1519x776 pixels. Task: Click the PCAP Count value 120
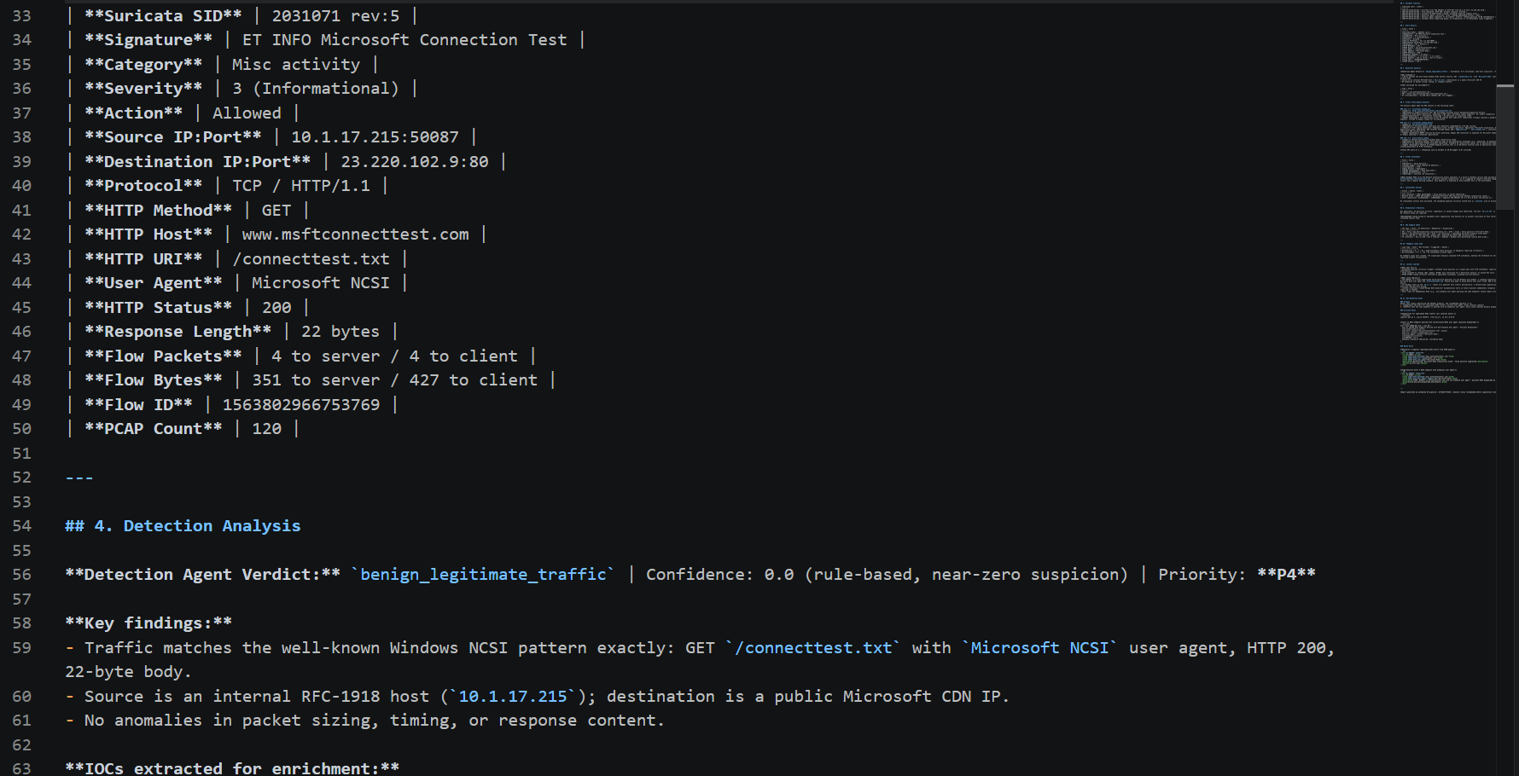266,429
